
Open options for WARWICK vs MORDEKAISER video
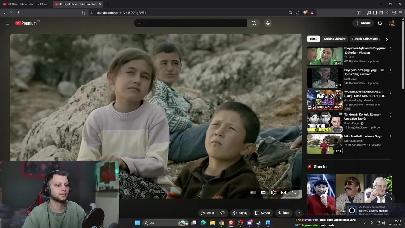coord(390,92)
